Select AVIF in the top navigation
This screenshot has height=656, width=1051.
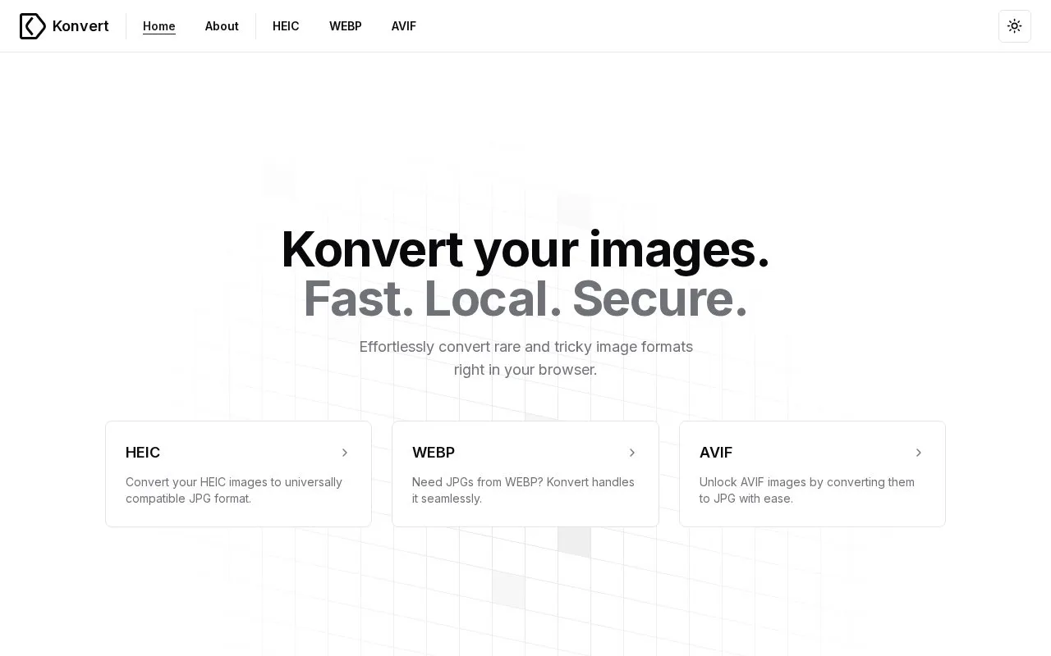coord(404,26)
